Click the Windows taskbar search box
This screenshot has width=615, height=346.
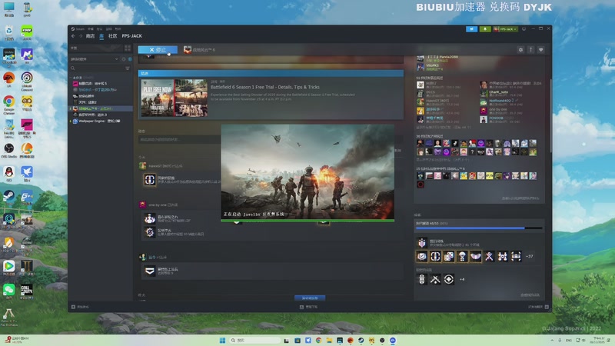[254, 340]
